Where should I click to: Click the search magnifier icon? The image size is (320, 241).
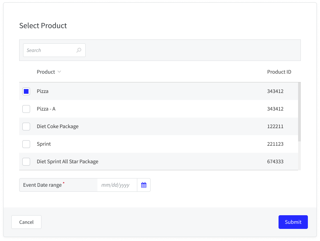point(79,50)
